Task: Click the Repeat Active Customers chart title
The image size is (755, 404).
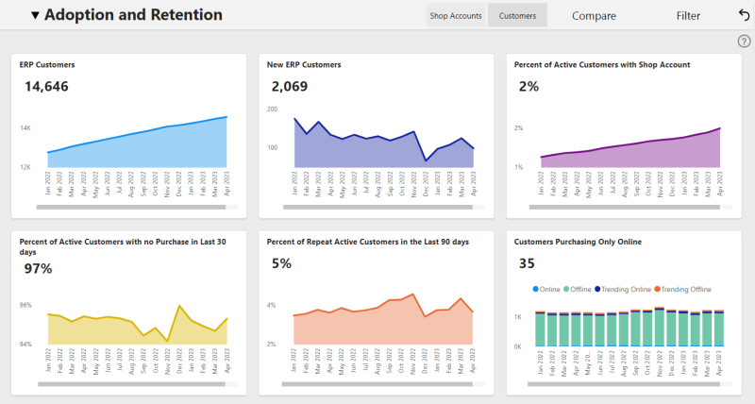Action: point(368,242)
